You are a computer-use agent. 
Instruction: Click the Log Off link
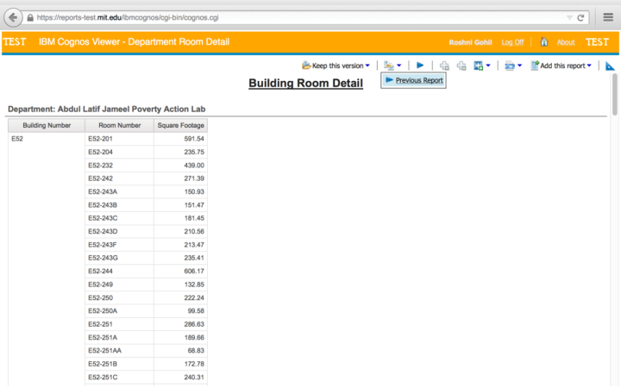coord(512,42)
